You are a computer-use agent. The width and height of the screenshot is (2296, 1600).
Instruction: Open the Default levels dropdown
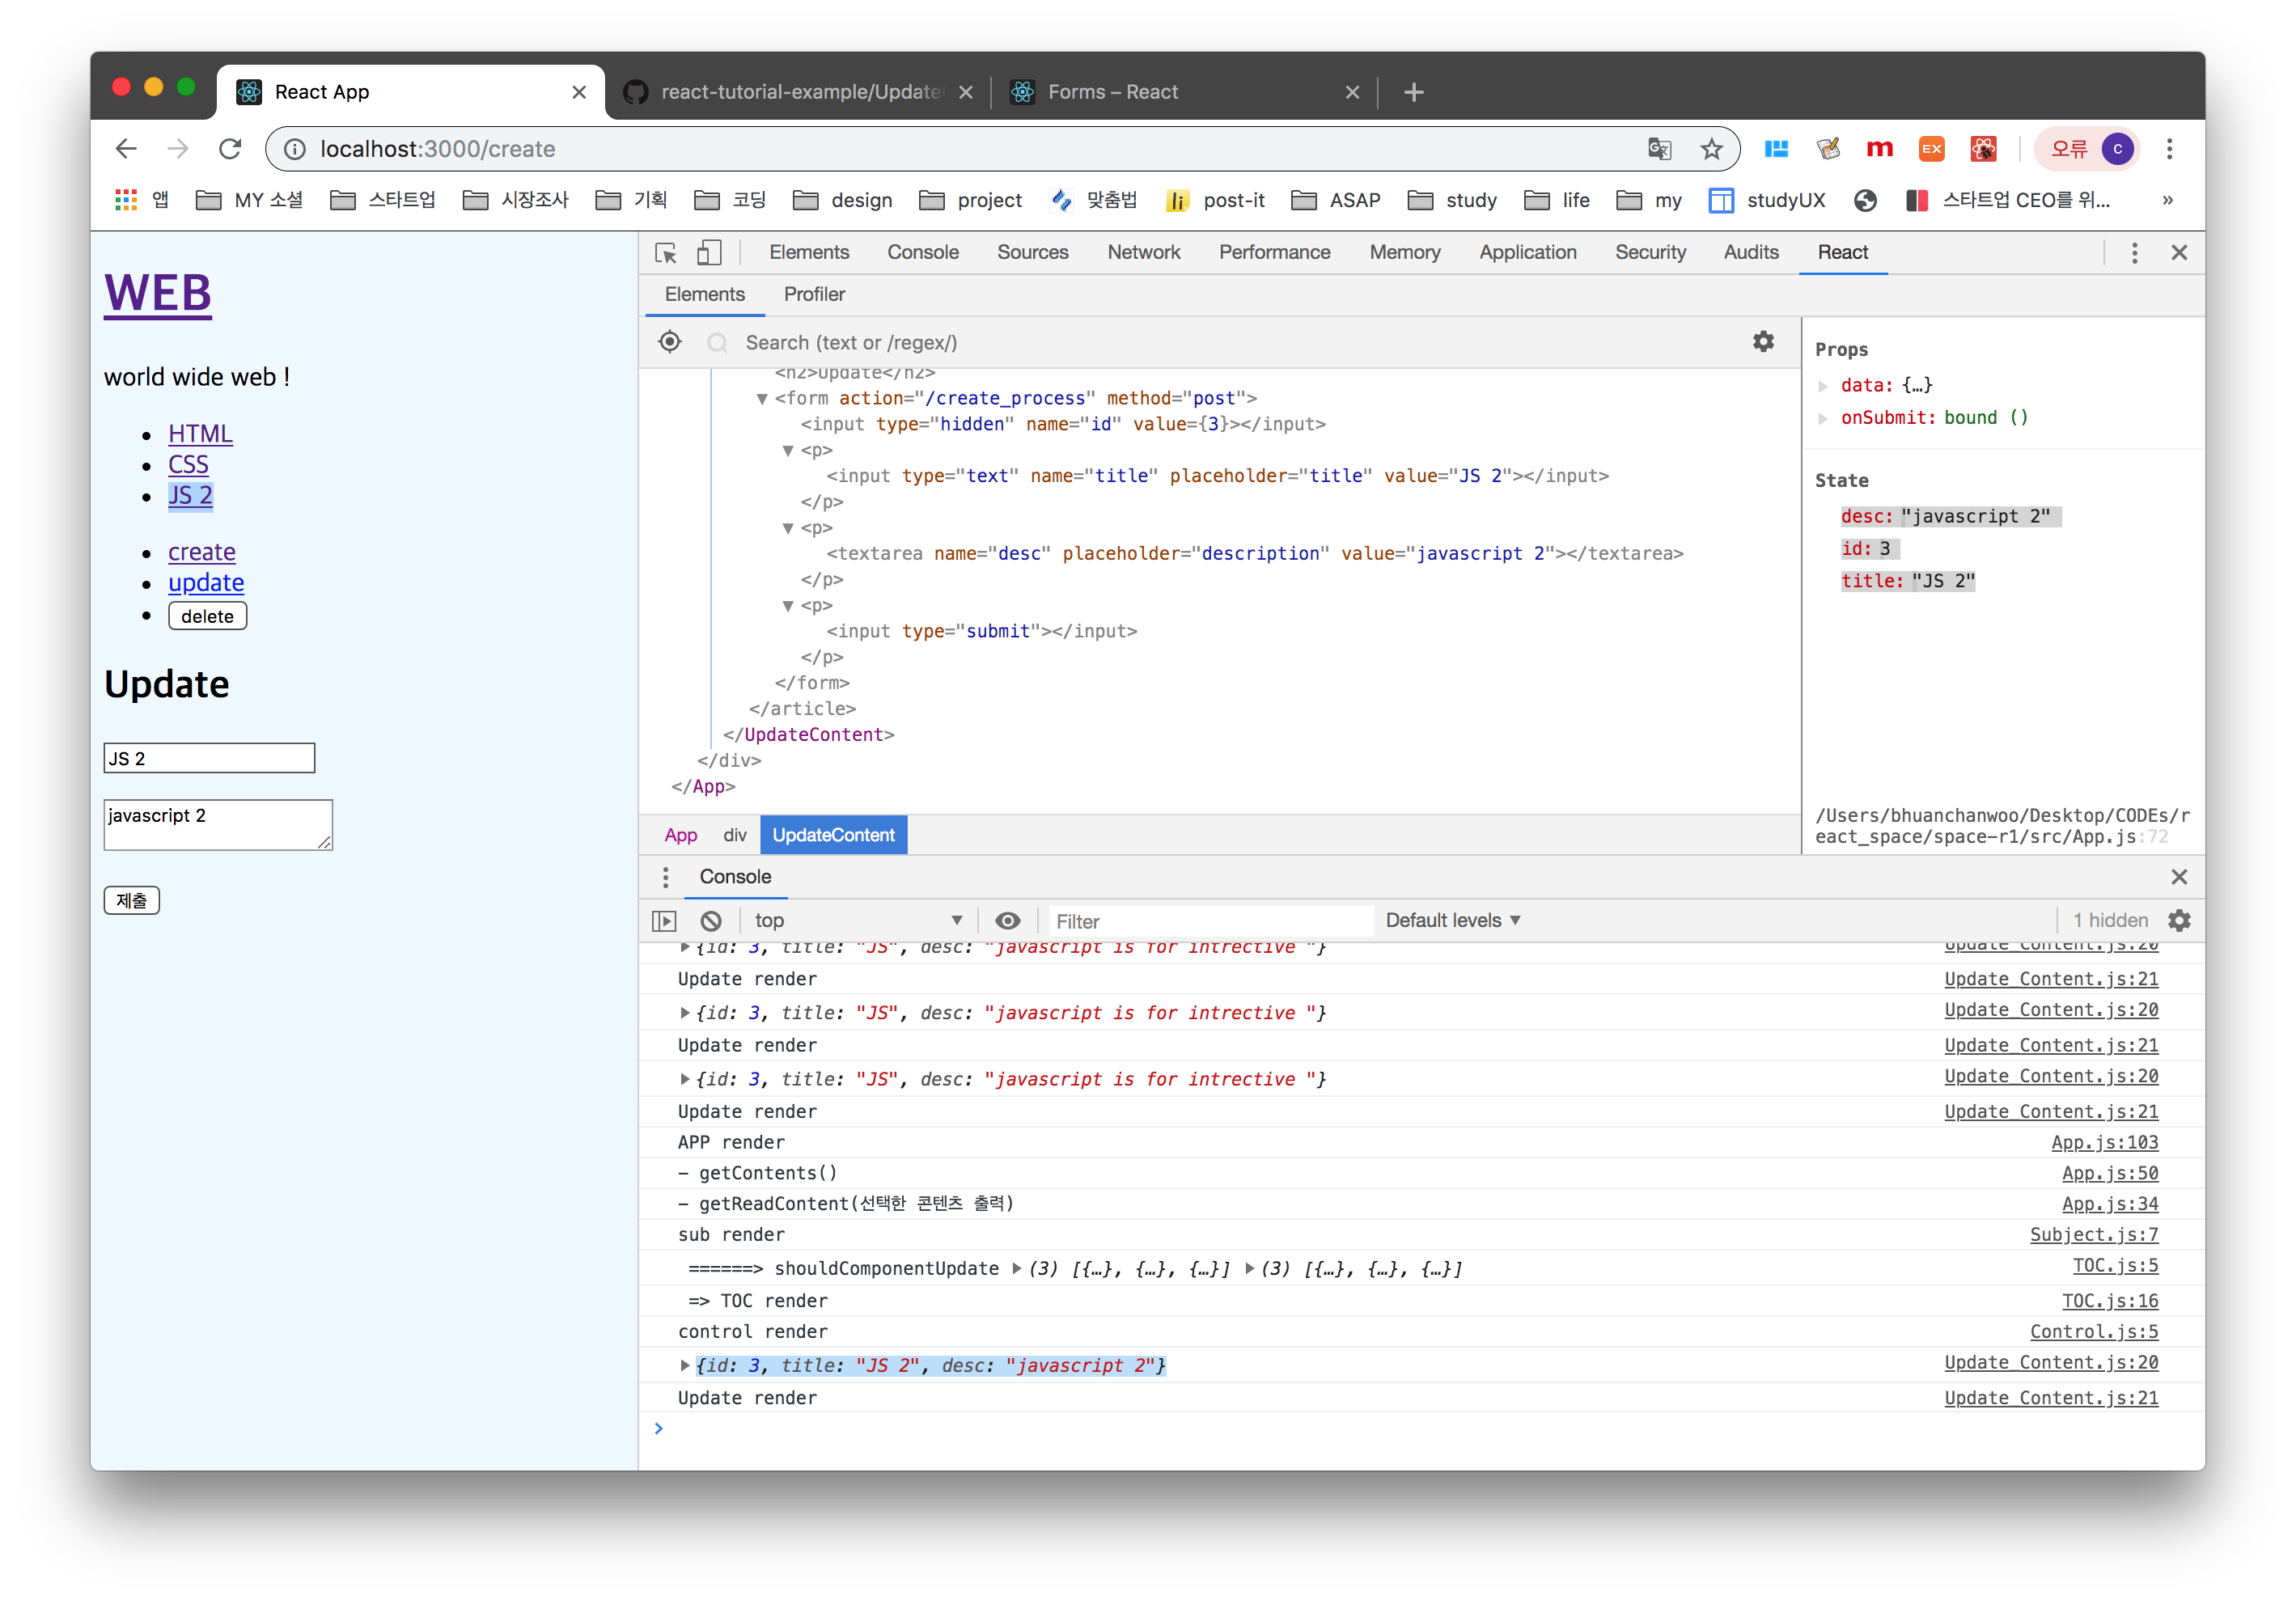point(1452,920)
